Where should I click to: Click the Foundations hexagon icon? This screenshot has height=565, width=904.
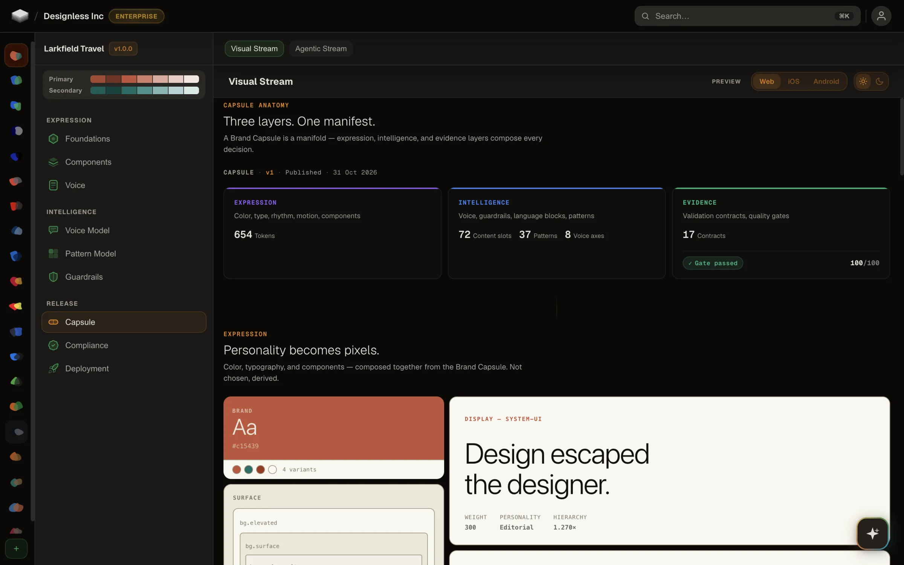click(53, 139)
